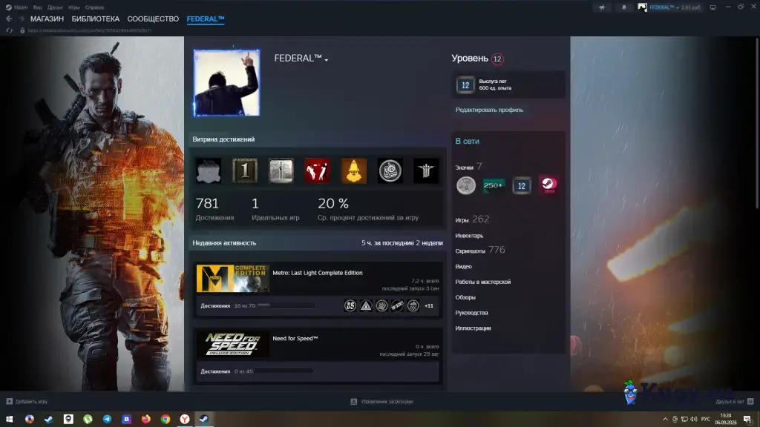The image size is (760, 427).
Task: Show the +11 more Metro achievements
Action: click(429, 306)
